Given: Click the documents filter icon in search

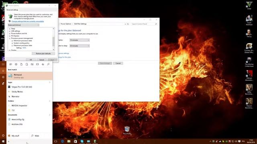Looking at the screenshot, I should pos(21,64).
